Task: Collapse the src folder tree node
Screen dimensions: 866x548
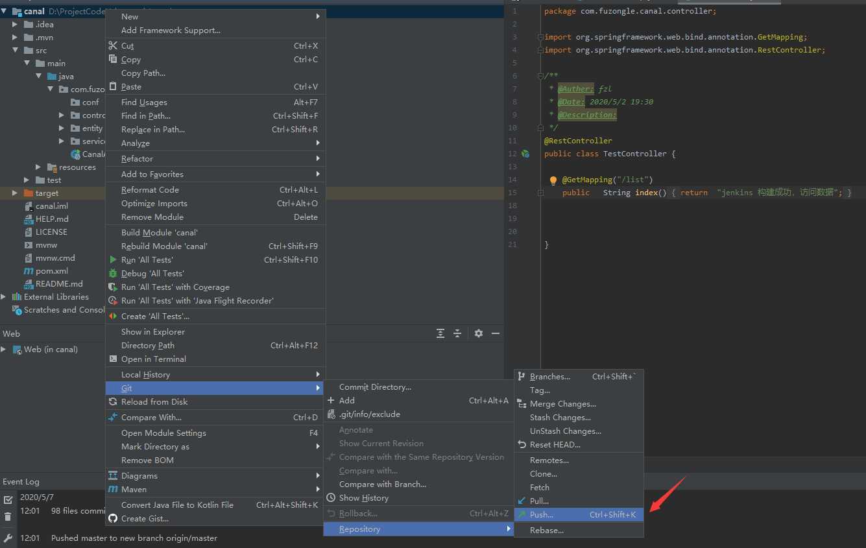Action: pyautogui.click(x=15, y=50)
